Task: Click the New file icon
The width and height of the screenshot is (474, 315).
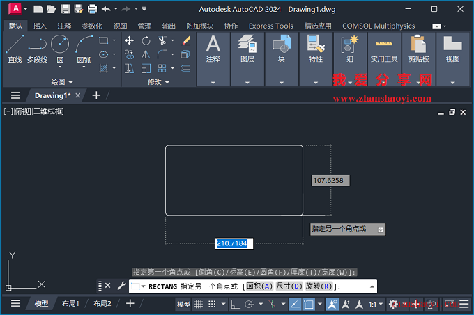Action: (x=38, y=9)
